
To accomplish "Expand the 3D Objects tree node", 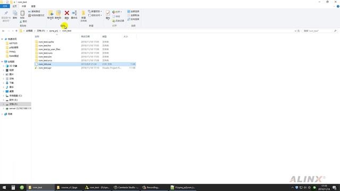I will [x=4, y=66].
